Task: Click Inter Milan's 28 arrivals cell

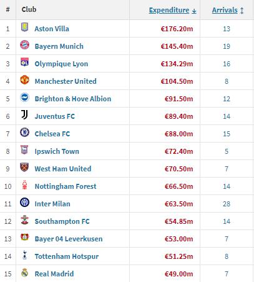Action: (227, 204)
